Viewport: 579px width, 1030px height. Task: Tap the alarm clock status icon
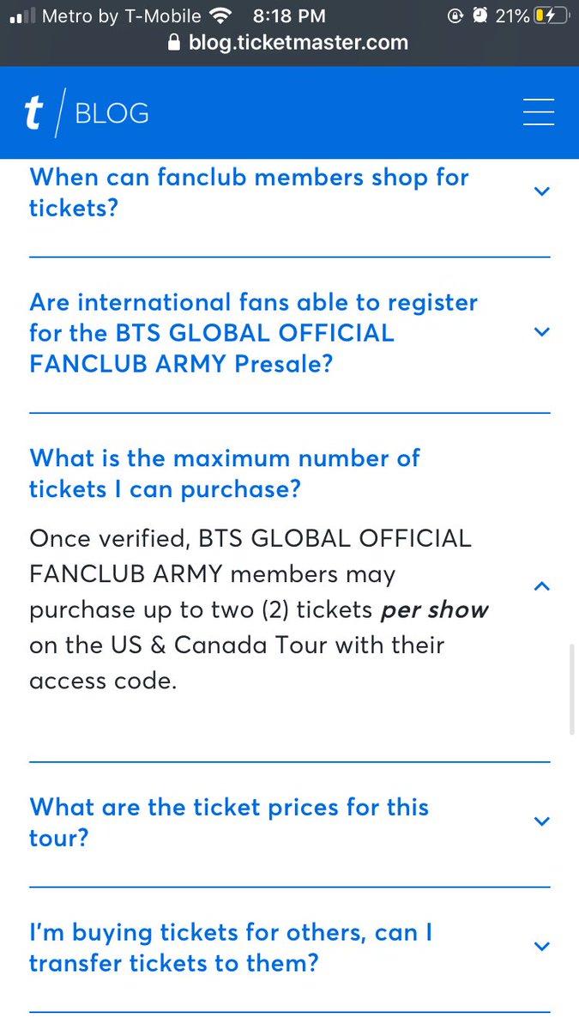point(481,15)
